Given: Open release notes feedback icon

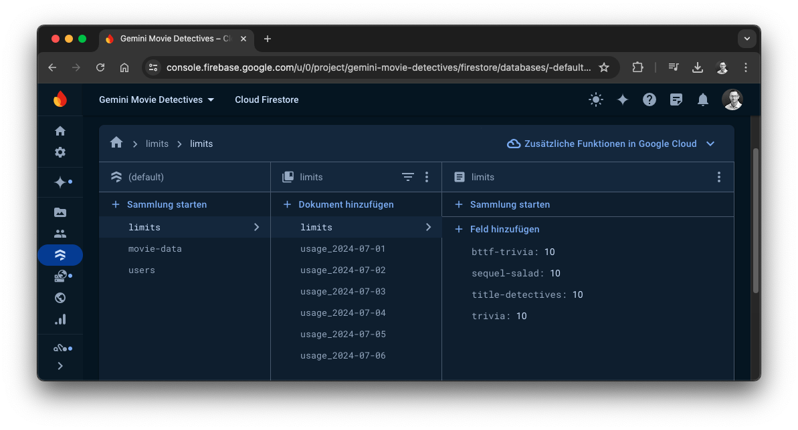Looking at the screenshot, I should click(x=676, y=99).
